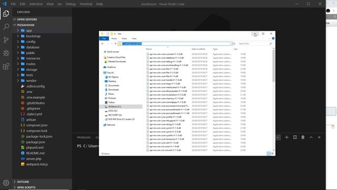This screenshot has height=190, width=337.
Task: Sort files by Type column
Action: 215,49
